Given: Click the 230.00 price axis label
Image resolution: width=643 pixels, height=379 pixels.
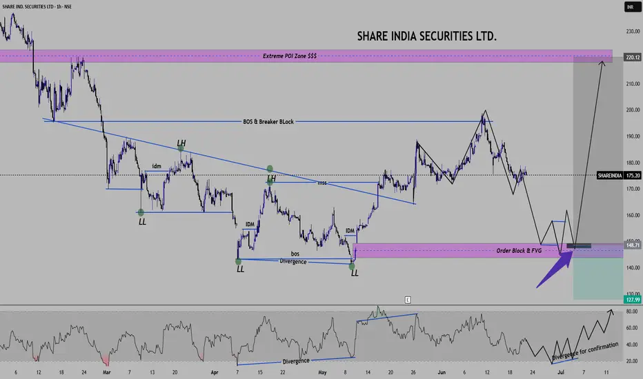Looking at the screenshot, I should 633,31.
